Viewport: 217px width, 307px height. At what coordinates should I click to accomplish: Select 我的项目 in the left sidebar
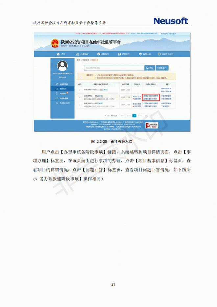[62, 89]
